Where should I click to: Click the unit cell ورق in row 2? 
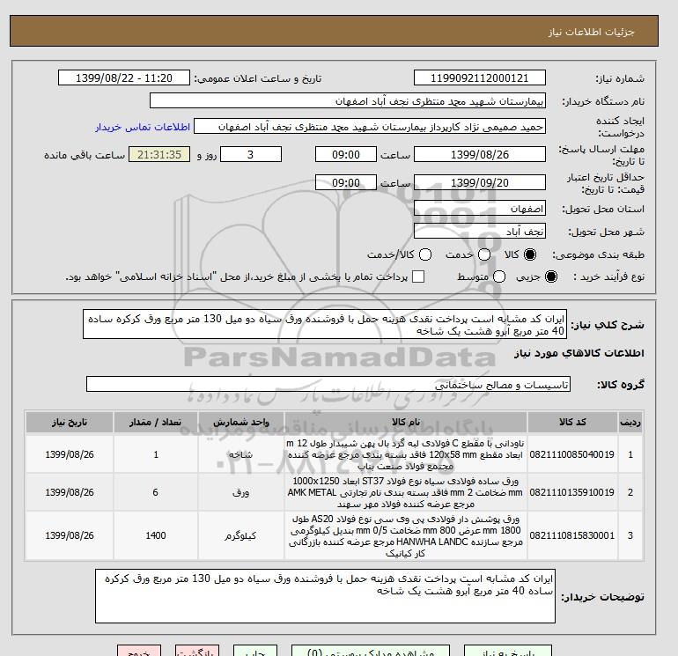pos(241,492)
